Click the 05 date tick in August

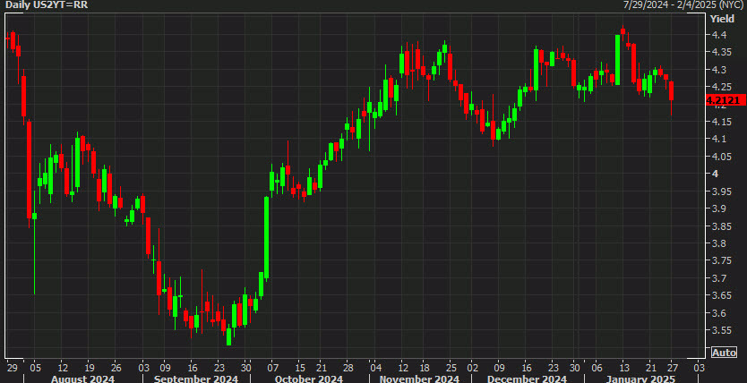(34, 368)
